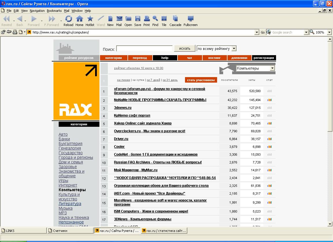Image resolution: width=333 pixels, height=242 pixels.
Task: Click the vertical scrollbar down arrow
Action: tap(330, 224)
